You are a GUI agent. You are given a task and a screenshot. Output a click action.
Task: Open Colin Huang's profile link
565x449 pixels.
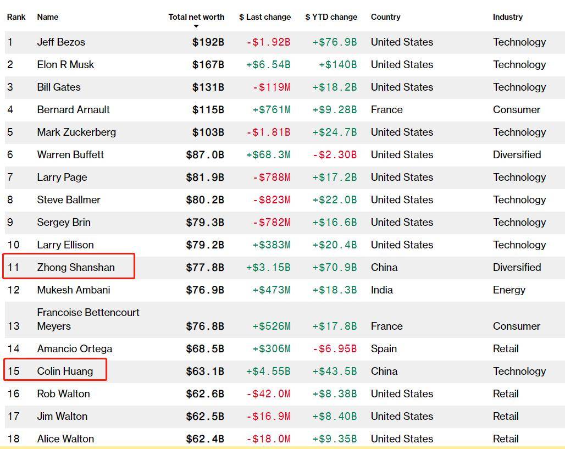click(x=65, y=371)
